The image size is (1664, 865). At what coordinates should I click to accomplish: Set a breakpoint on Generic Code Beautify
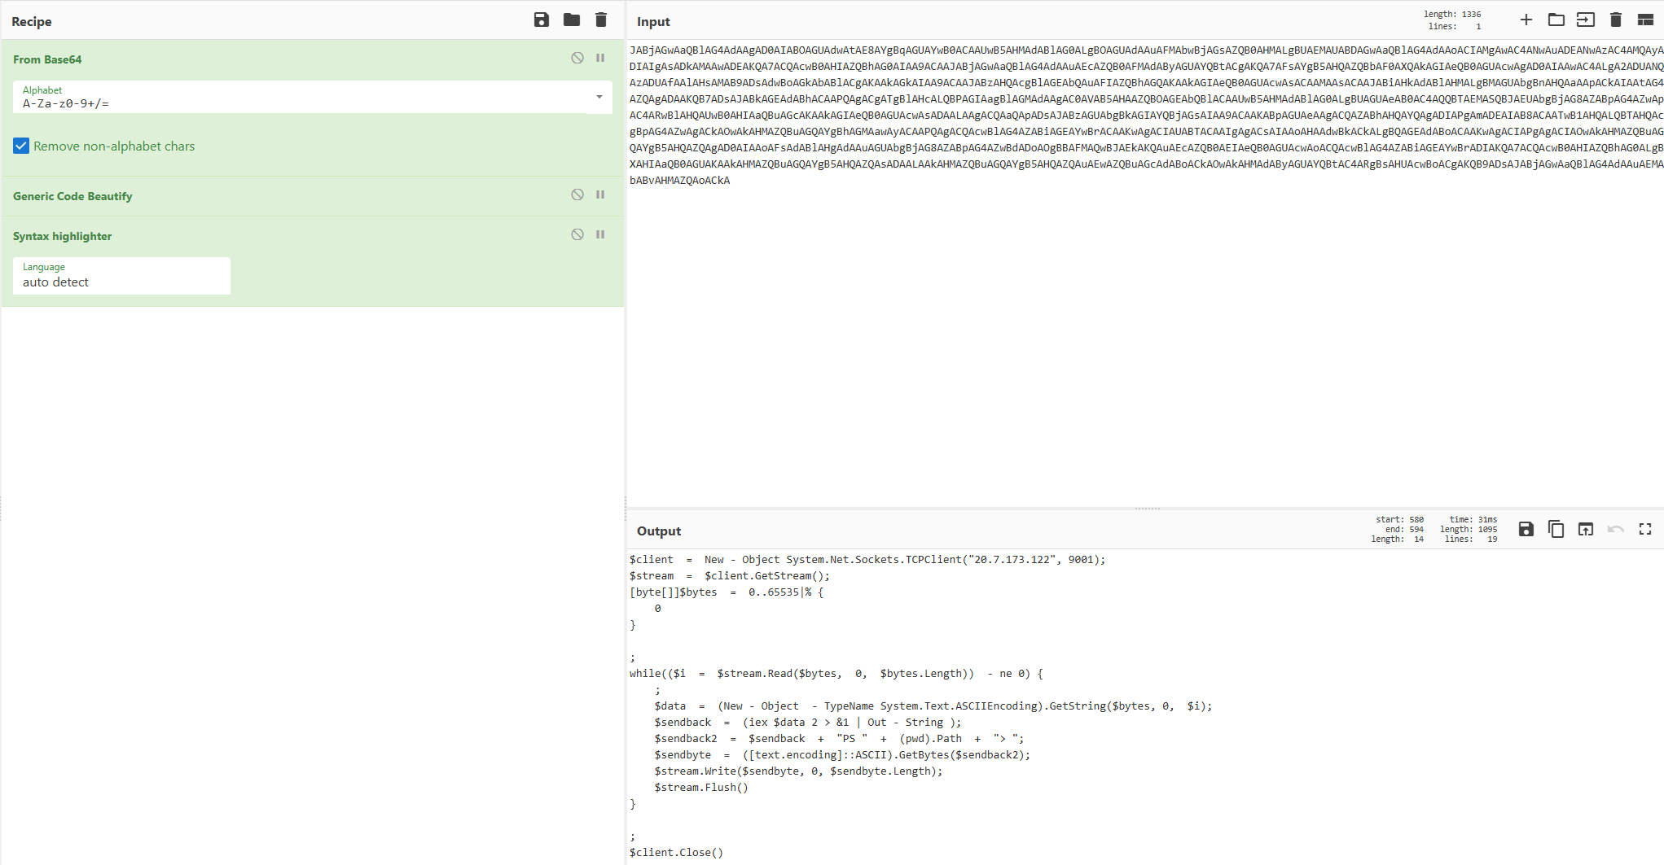(599, 194)
